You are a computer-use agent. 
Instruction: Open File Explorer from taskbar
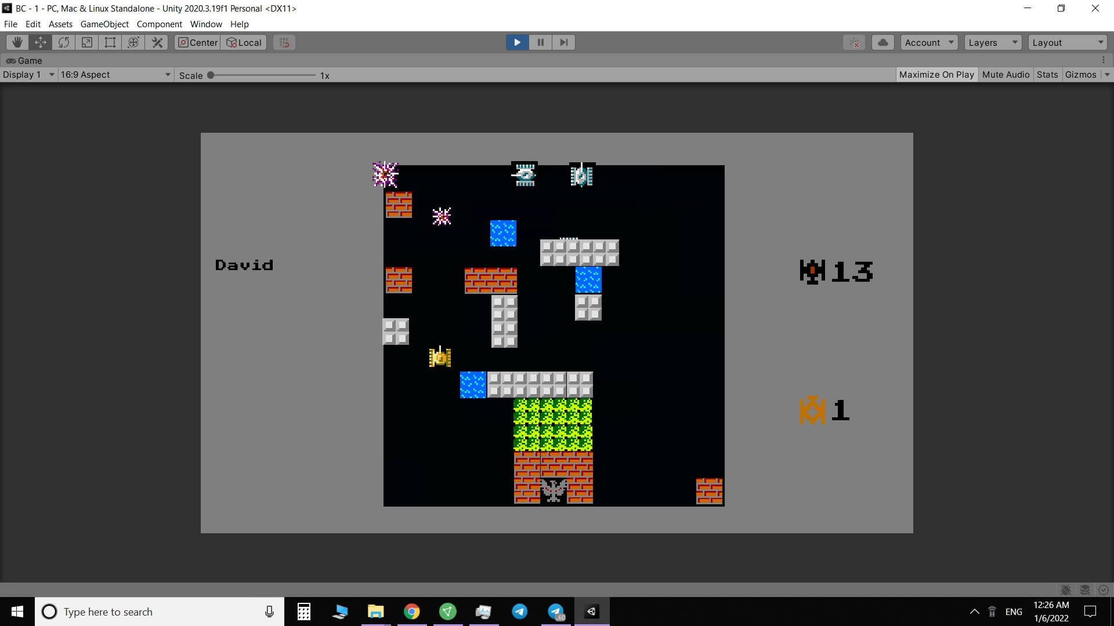coord(376,612)
